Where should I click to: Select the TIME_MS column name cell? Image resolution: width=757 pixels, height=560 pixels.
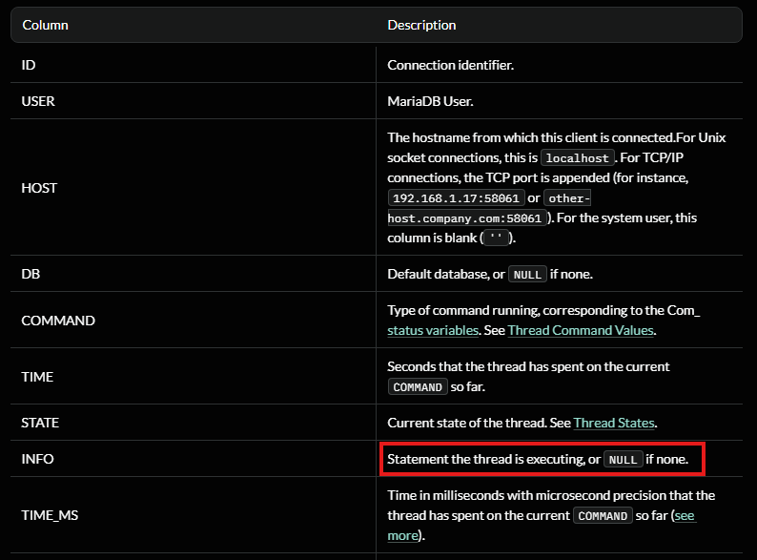[x=50, y=515]
